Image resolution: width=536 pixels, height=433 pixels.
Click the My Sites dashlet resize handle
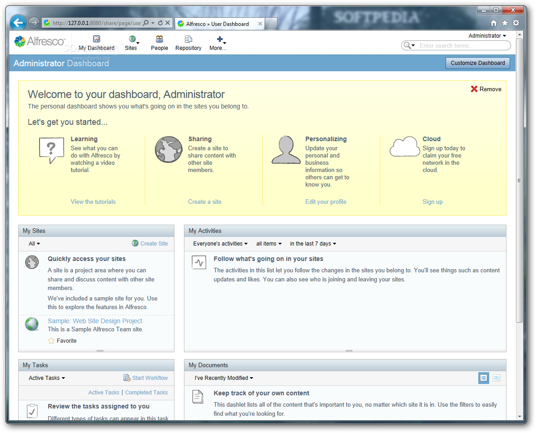(100, 351)
